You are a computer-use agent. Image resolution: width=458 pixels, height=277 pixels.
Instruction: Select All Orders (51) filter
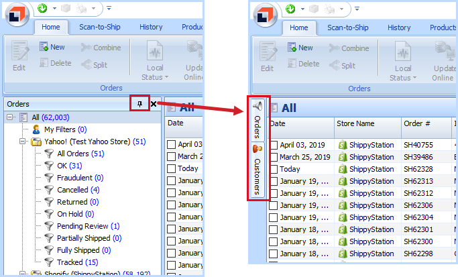[74, 154]
